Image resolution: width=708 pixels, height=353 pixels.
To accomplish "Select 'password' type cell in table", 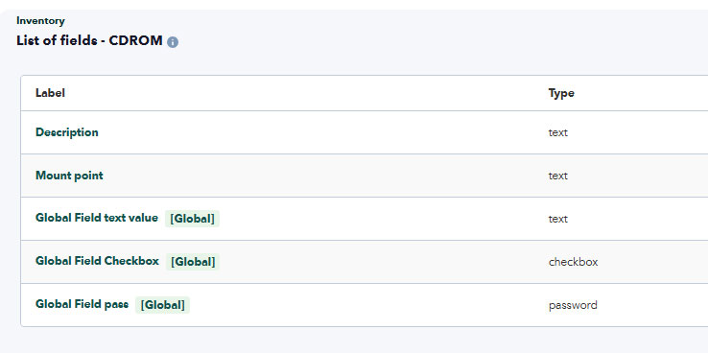I will 573,305.
